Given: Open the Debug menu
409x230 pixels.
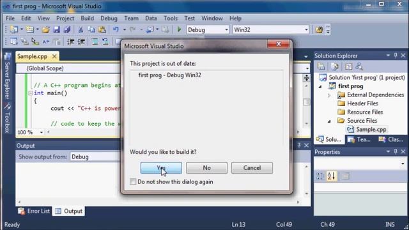Looking at the screenshot, I should pyautogui.click(x=109, y=19).
